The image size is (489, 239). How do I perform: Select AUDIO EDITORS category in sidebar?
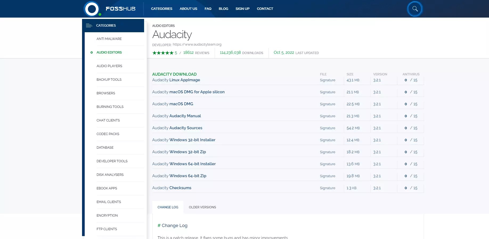coord(109,52)
